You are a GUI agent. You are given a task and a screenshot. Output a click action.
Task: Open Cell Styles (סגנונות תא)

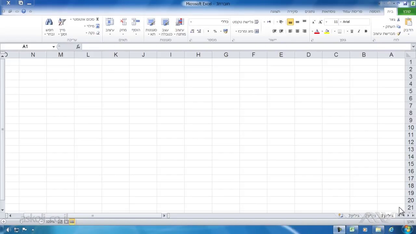pos(151,27)
